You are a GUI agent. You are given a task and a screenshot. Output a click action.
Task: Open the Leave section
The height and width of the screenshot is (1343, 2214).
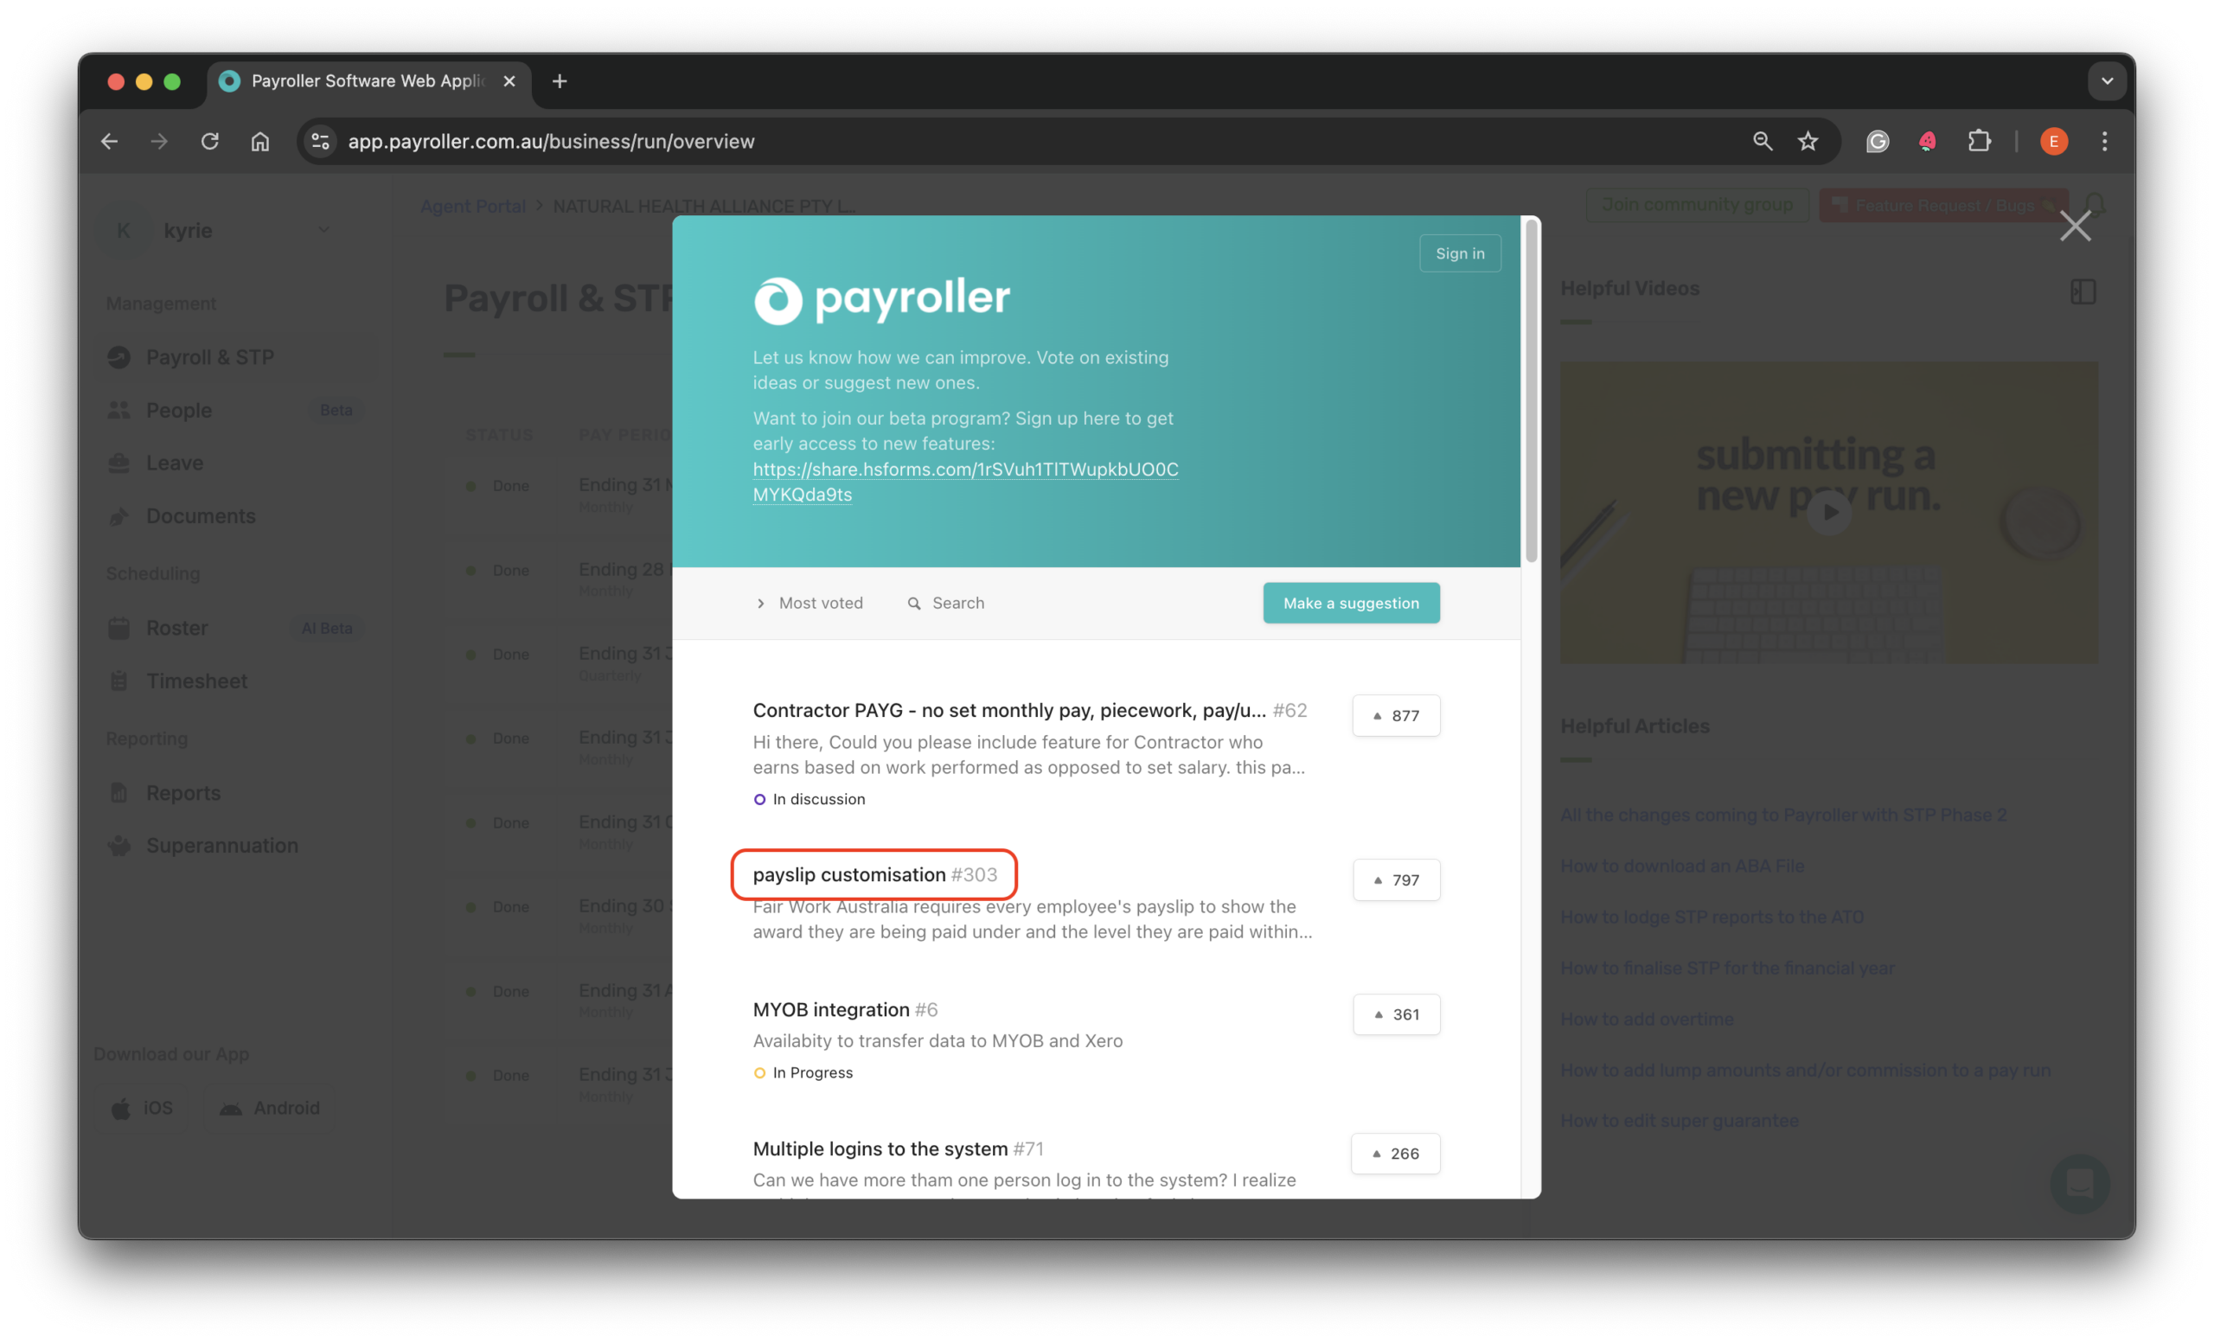click(x=175, y=463)
